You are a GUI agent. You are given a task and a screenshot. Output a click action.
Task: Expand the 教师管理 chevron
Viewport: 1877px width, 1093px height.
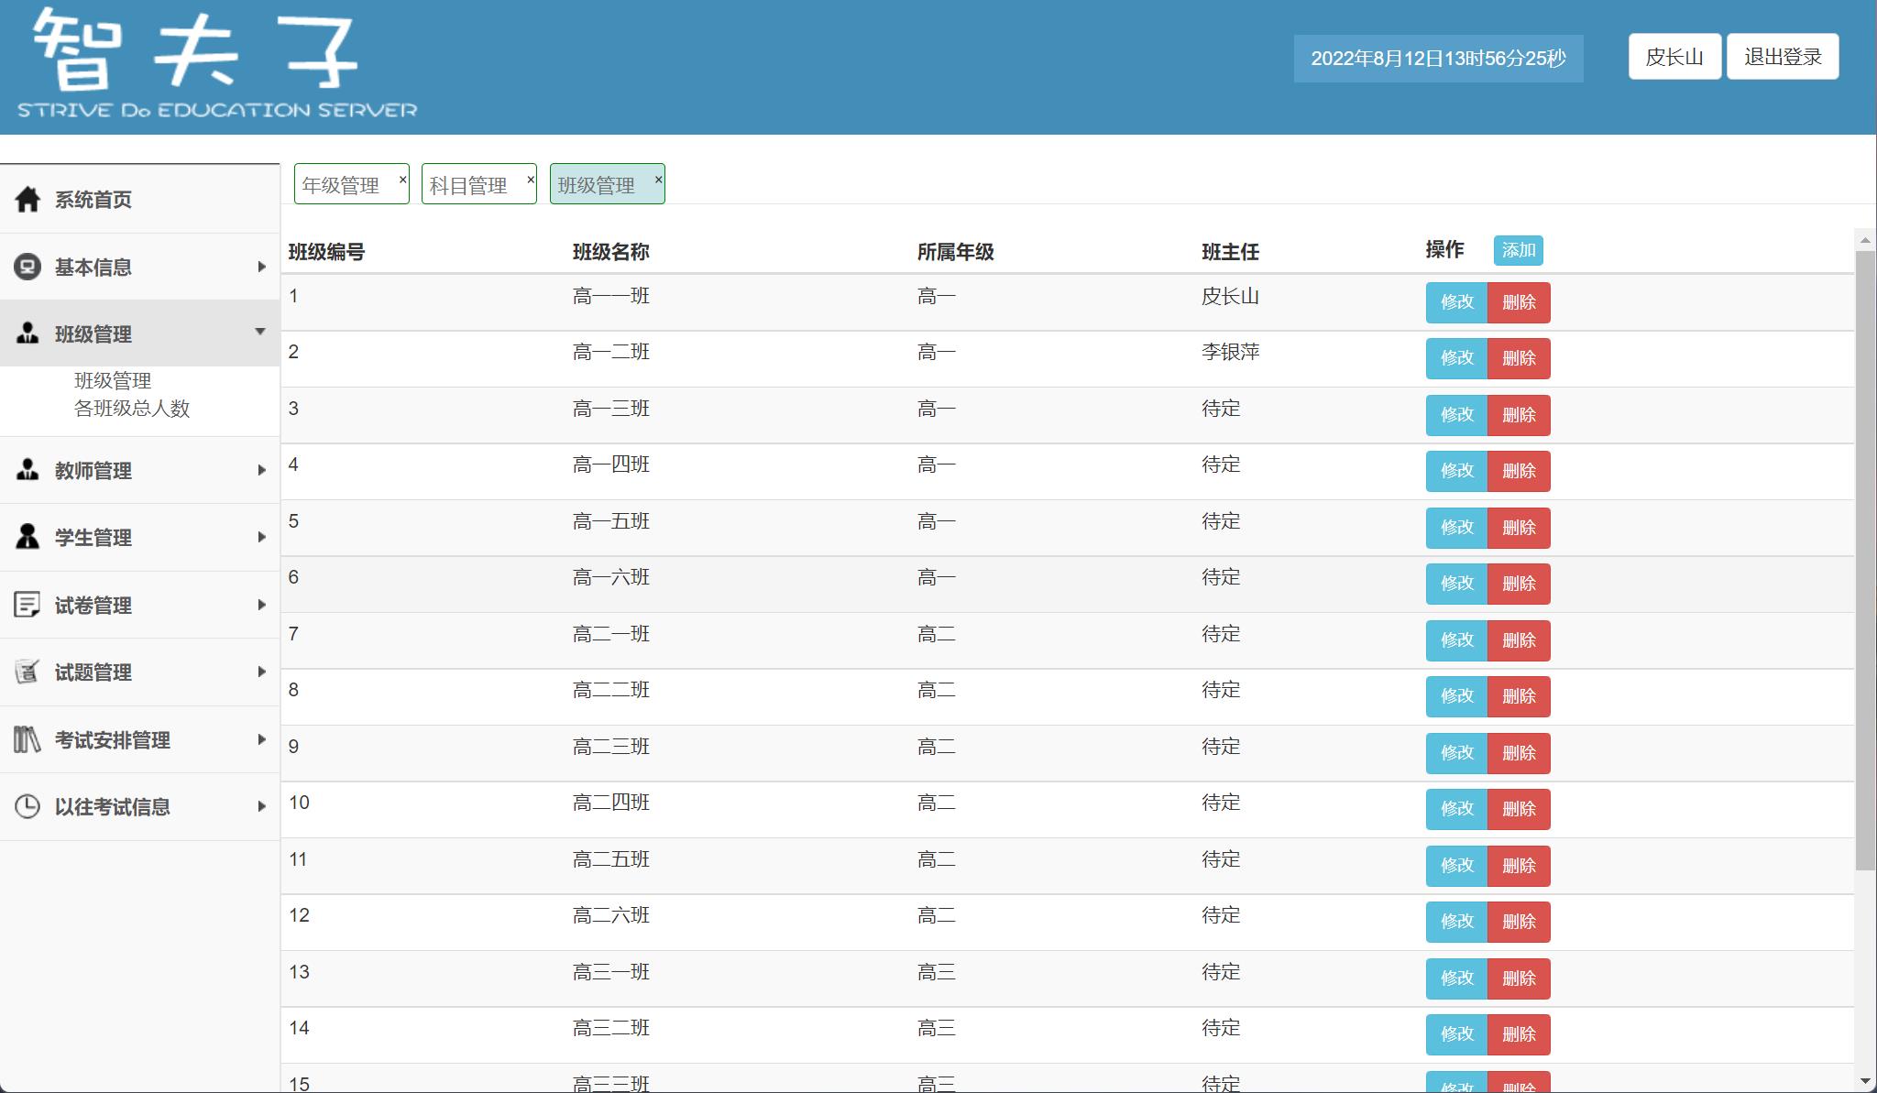pos(262,470)
